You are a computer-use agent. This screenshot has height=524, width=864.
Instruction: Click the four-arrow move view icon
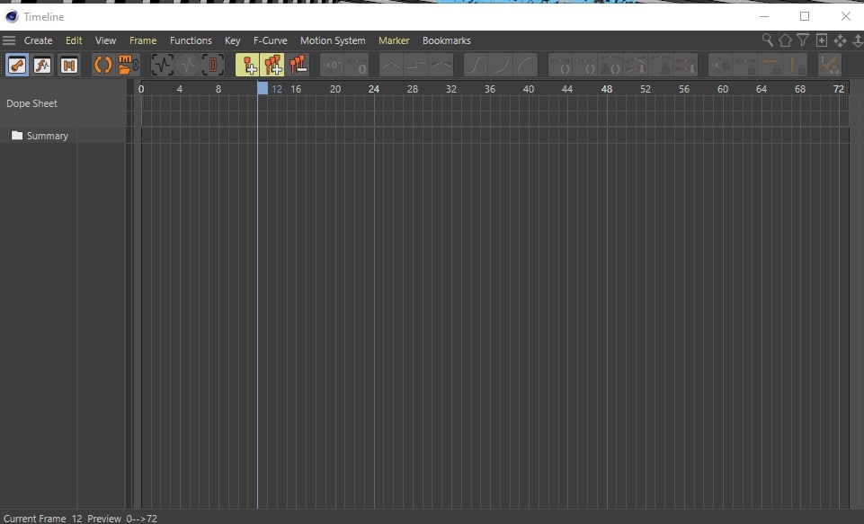[840, 40]
